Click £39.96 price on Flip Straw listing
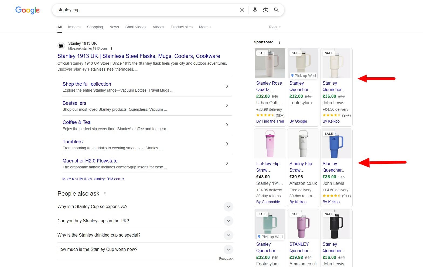The height and width of the screenshot is (267, 423). click(x=296, y=177)
